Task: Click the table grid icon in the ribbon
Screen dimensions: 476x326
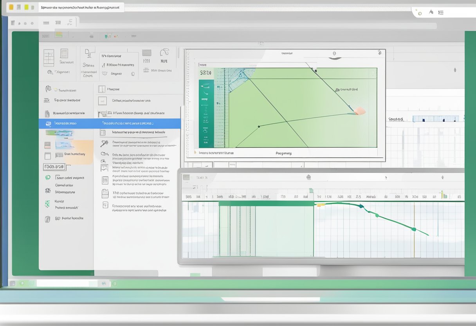Action: (49, 58)
